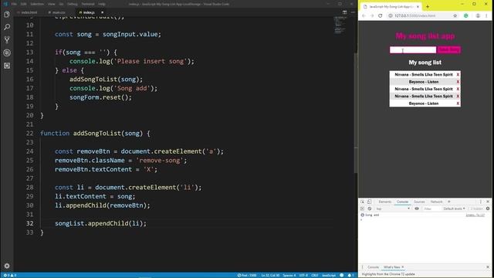The image size is (494, 278).
Task: Open the Search view in activity bar
Action: [x=7, y=27]
